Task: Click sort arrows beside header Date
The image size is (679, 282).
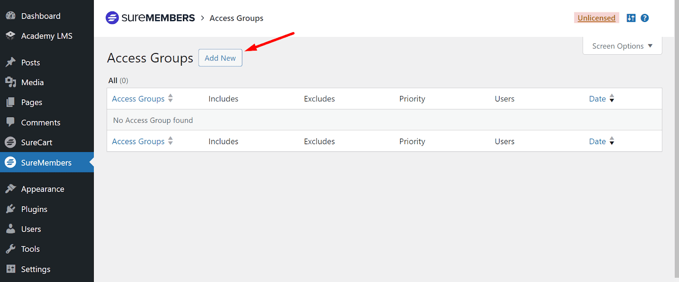Action: point(612,98)
